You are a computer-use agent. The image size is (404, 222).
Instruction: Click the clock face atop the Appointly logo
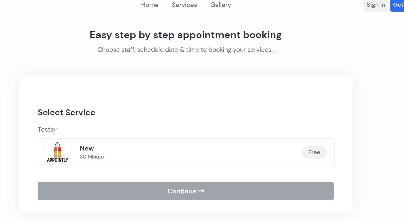point(58,145)
